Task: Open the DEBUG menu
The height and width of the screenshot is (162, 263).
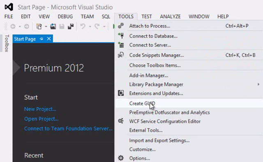Action: point(65,16)
